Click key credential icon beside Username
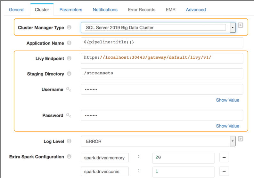 click(69, 89)
